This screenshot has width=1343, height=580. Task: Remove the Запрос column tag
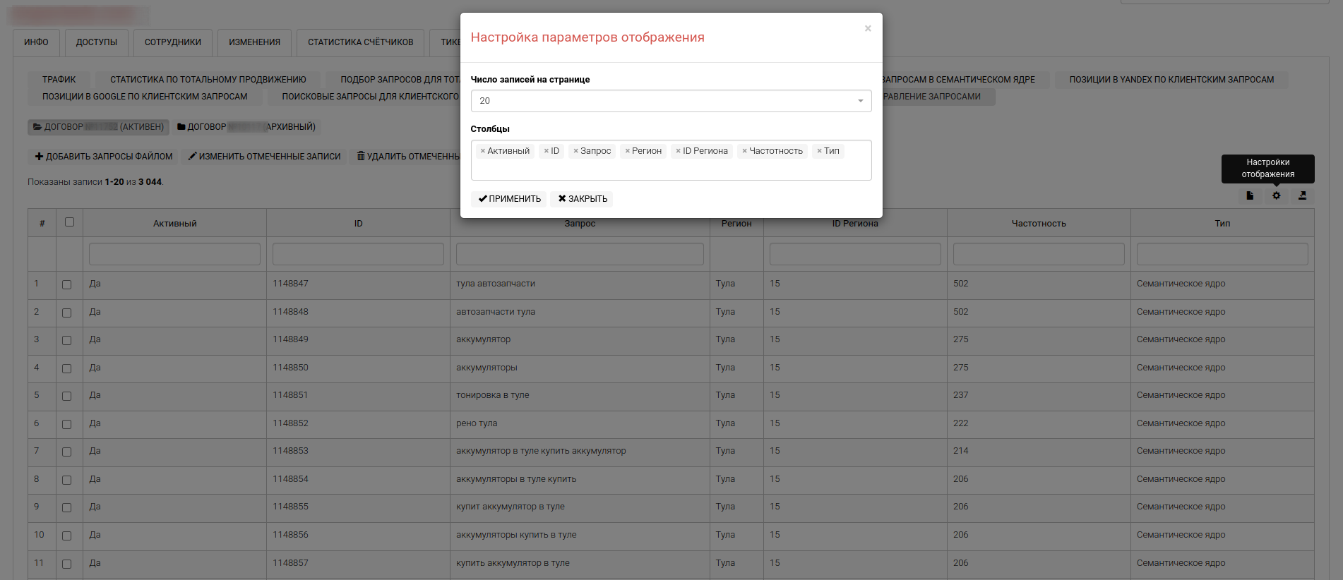click(x=575, y=151)
